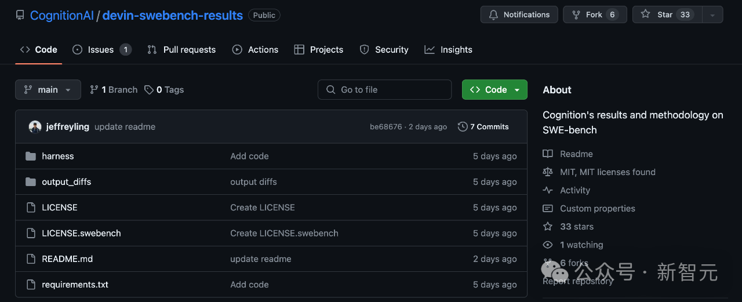This screenshot has width=742, height=302.
Task: Open the README.md 'update readme' commit message
Action: 261,259
